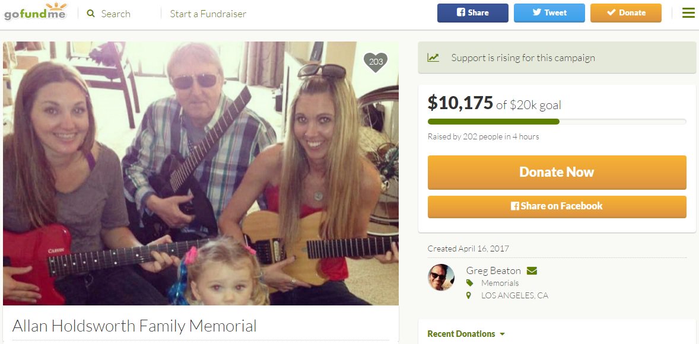699x344 pixels.
Task: Click the Search field in header
Action: 116,14
